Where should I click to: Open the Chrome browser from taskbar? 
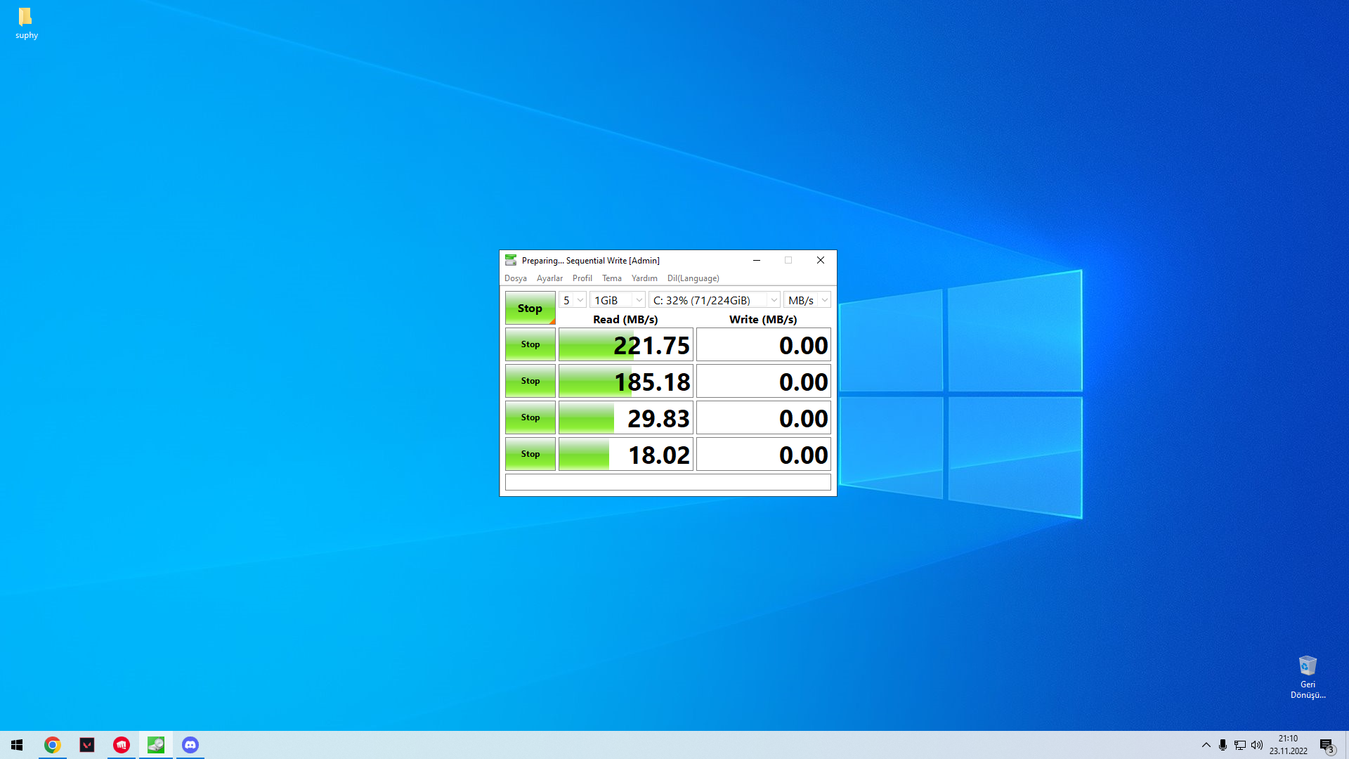coord(53,745)
